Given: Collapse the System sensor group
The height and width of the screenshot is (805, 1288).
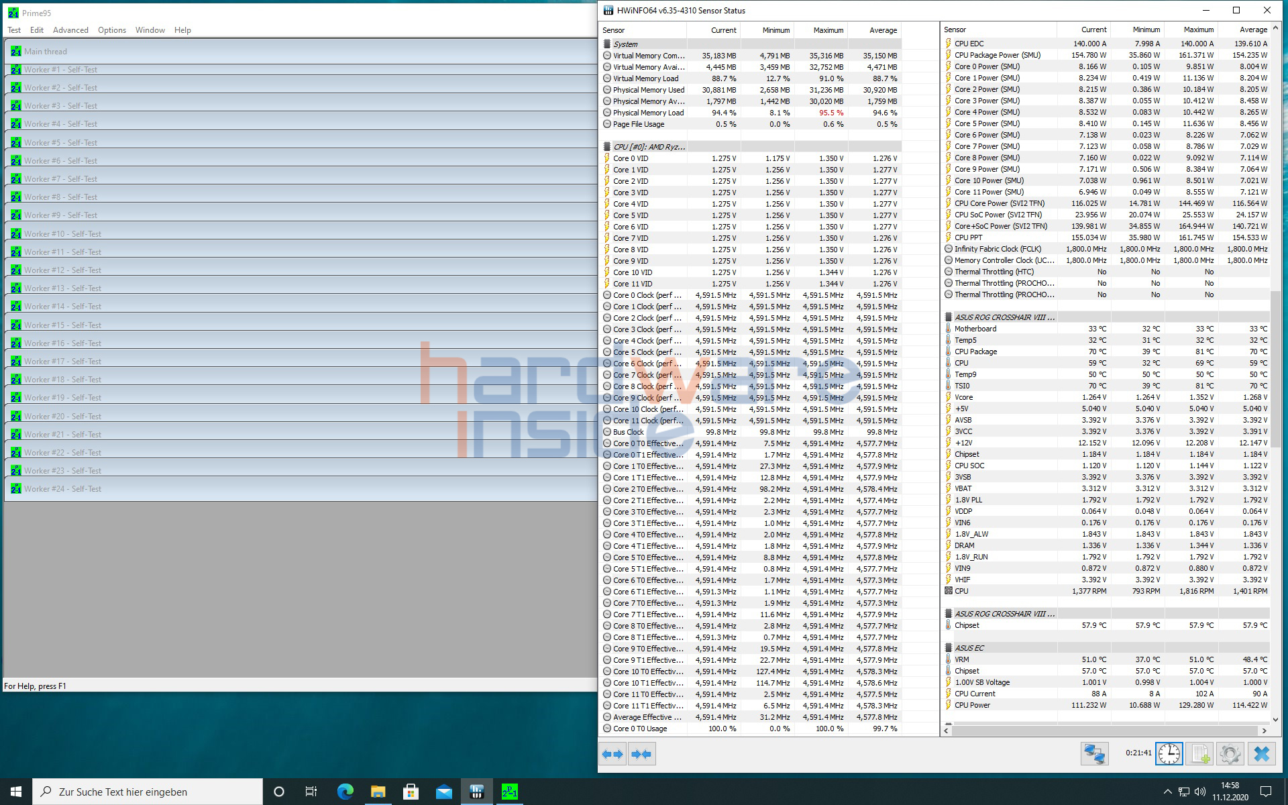Looking at the screenshot, I should [x=606, y=44].
